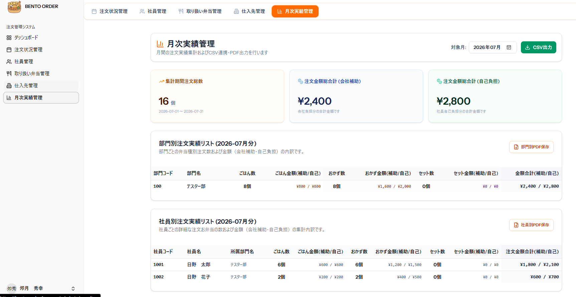
Task: Click the 金額合計(補助/自己) department column header
Action: [537, 173]
